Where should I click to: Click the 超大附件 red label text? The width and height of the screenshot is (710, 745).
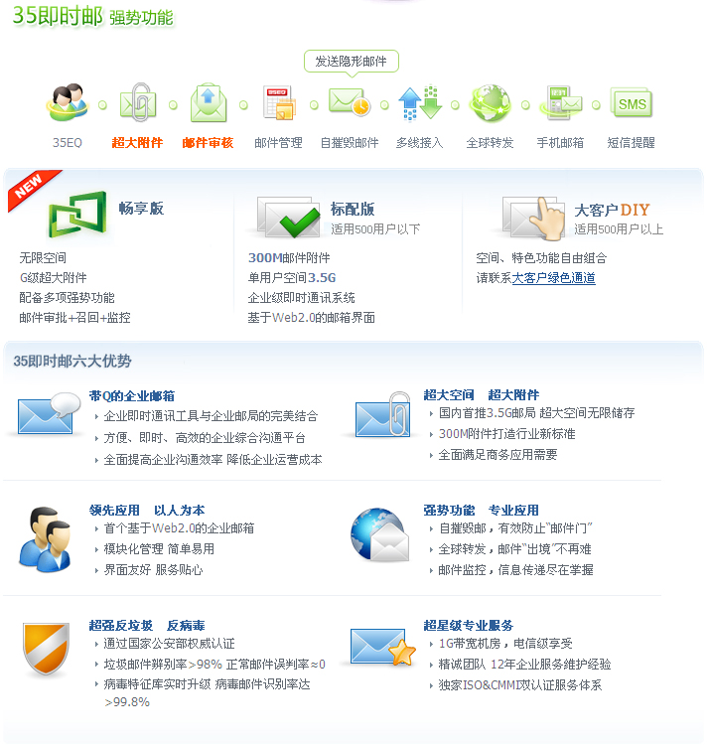coord(137,142)
